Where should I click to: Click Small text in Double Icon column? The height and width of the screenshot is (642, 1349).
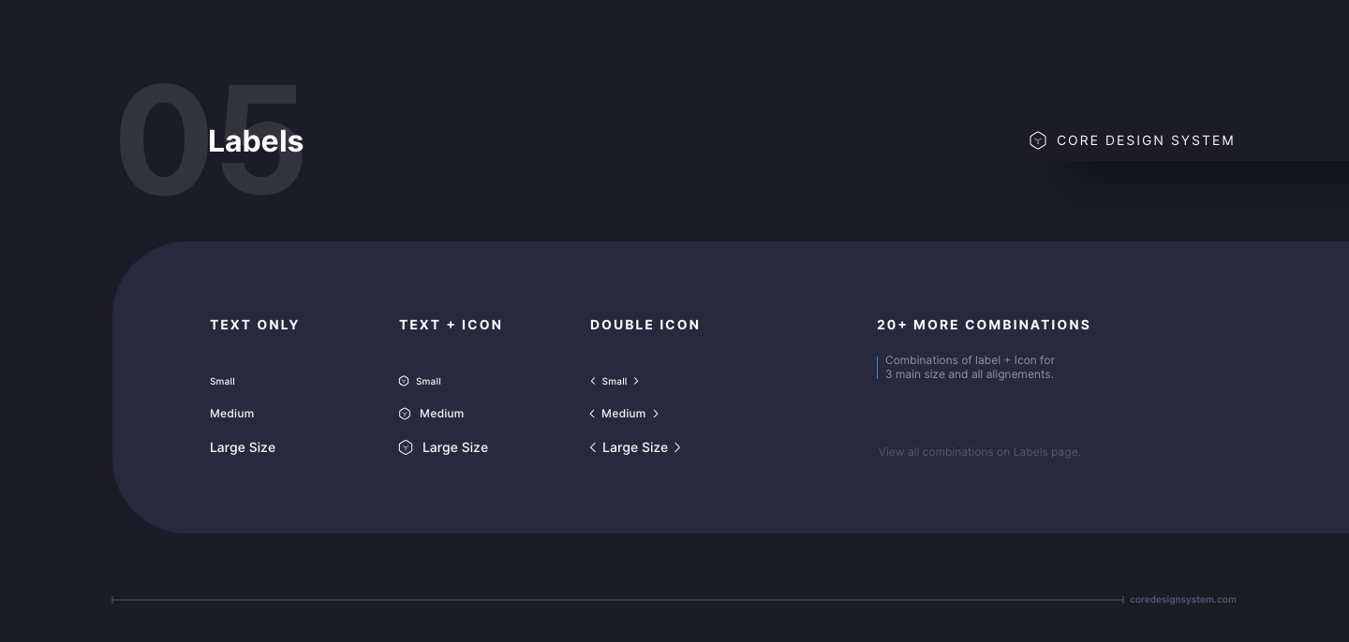pyautogui.click(x=615, y=381)
